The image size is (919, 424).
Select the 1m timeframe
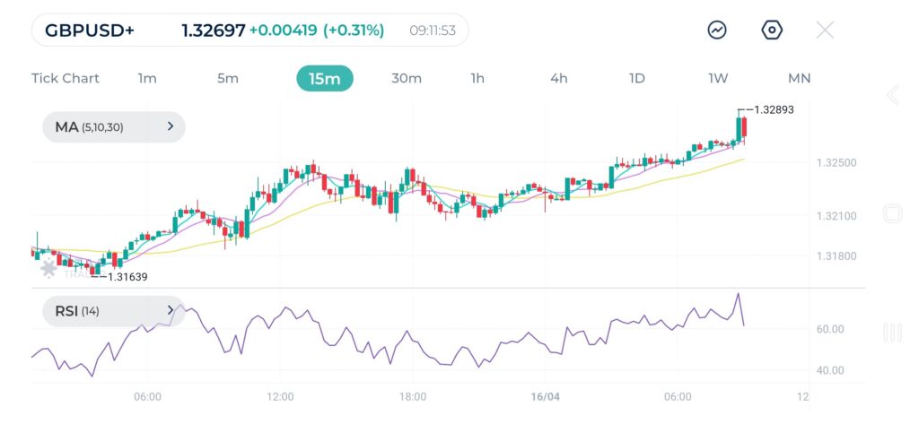(147, 78)
